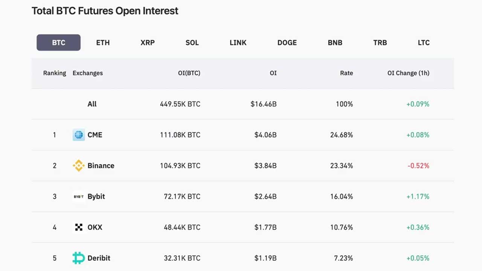Sort table by OI(BTC) column

189,73
